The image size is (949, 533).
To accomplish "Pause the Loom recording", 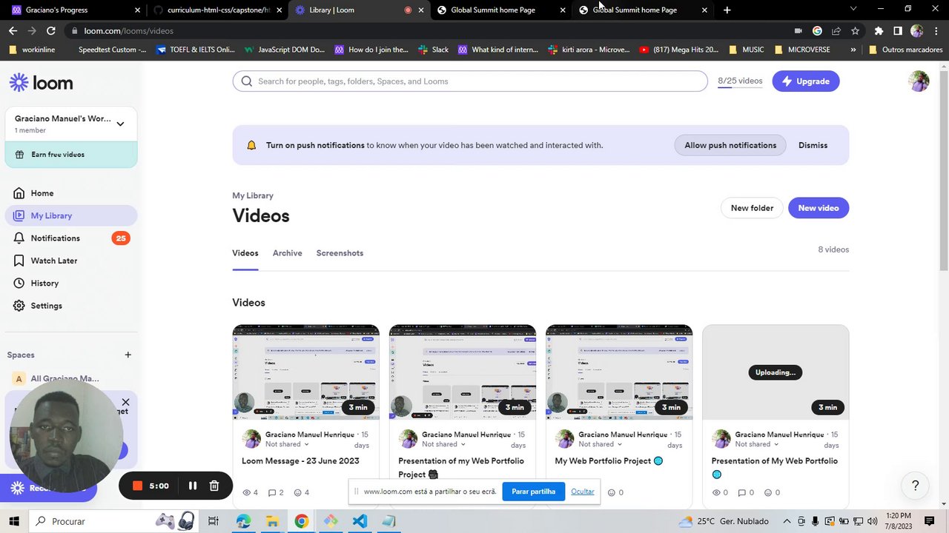I will [x=192, y=486].
